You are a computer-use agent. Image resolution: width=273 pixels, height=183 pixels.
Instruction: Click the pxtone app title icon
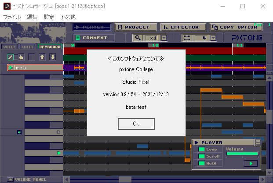(7, 6)
